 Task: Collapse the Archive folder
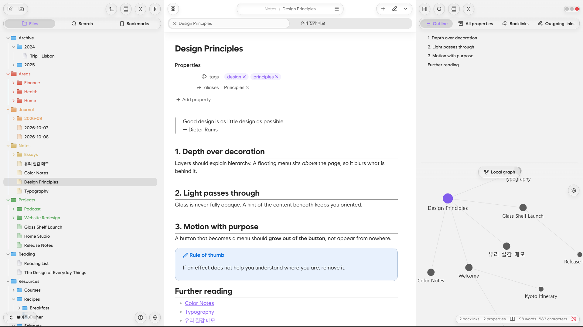pyautogui.click(x=8, y=38)
